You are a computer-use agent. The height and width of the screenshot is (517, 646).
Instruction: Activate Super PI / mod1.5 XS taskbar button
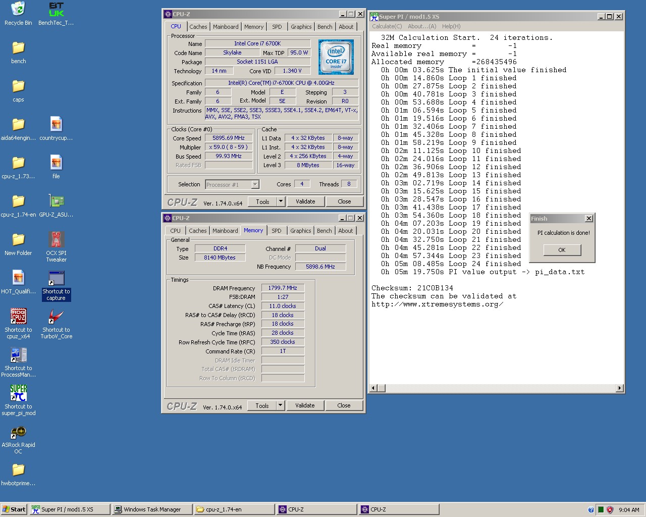(70, 509)
